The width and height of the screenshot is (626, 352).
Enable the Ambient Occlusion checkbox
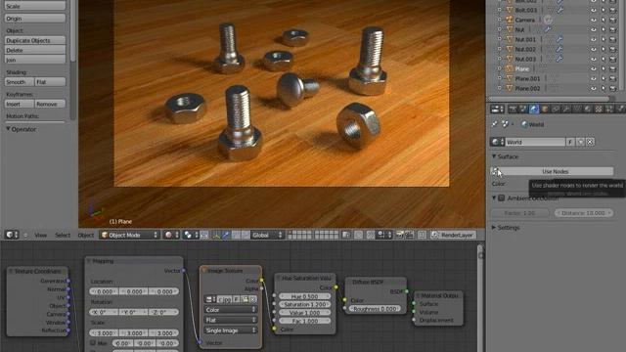point(502,198)
